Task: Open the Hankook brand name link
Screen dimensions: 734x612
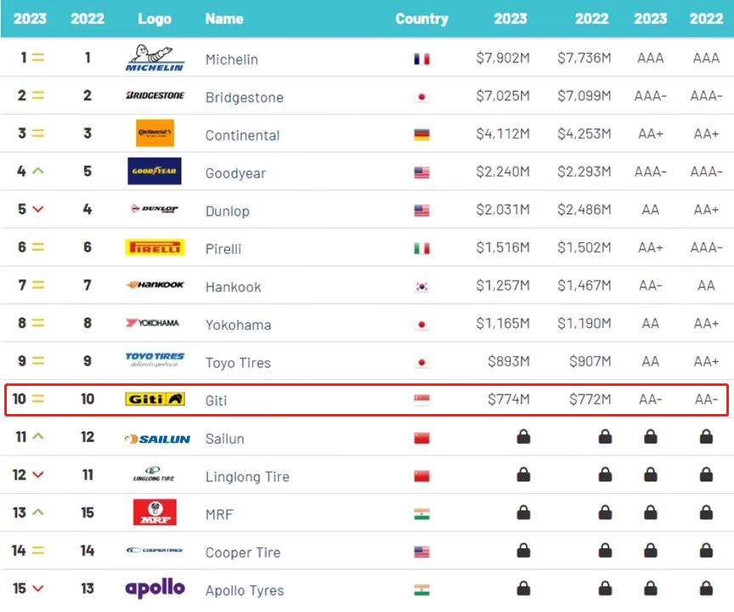Action: tap(234, 287)
